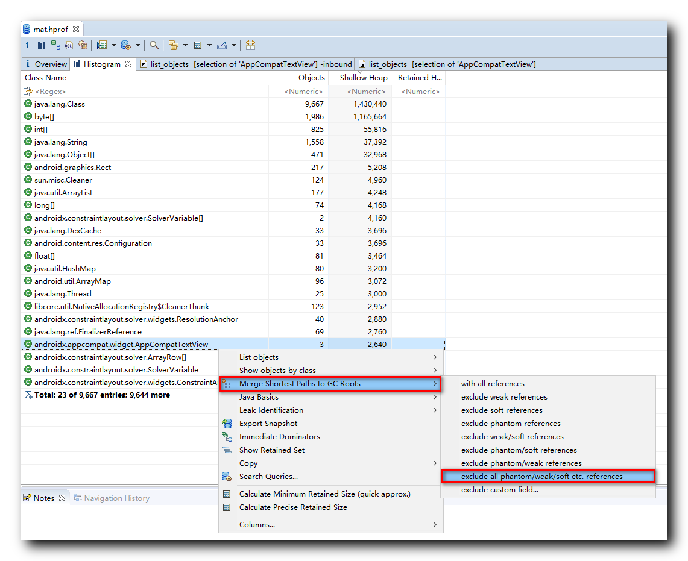
Task: Switch to the Navigation History tab
Action: click(x=112, y=498)
